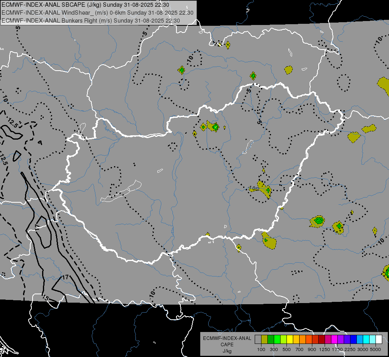This screenshot has height=357, width=389.
Task: Click the WindShear 0-6km title line
Action: tap(97, 13)
